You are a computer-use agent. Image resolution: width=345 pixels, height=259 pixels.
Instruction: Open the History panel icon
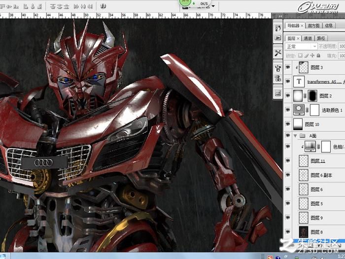pos(278,28)
